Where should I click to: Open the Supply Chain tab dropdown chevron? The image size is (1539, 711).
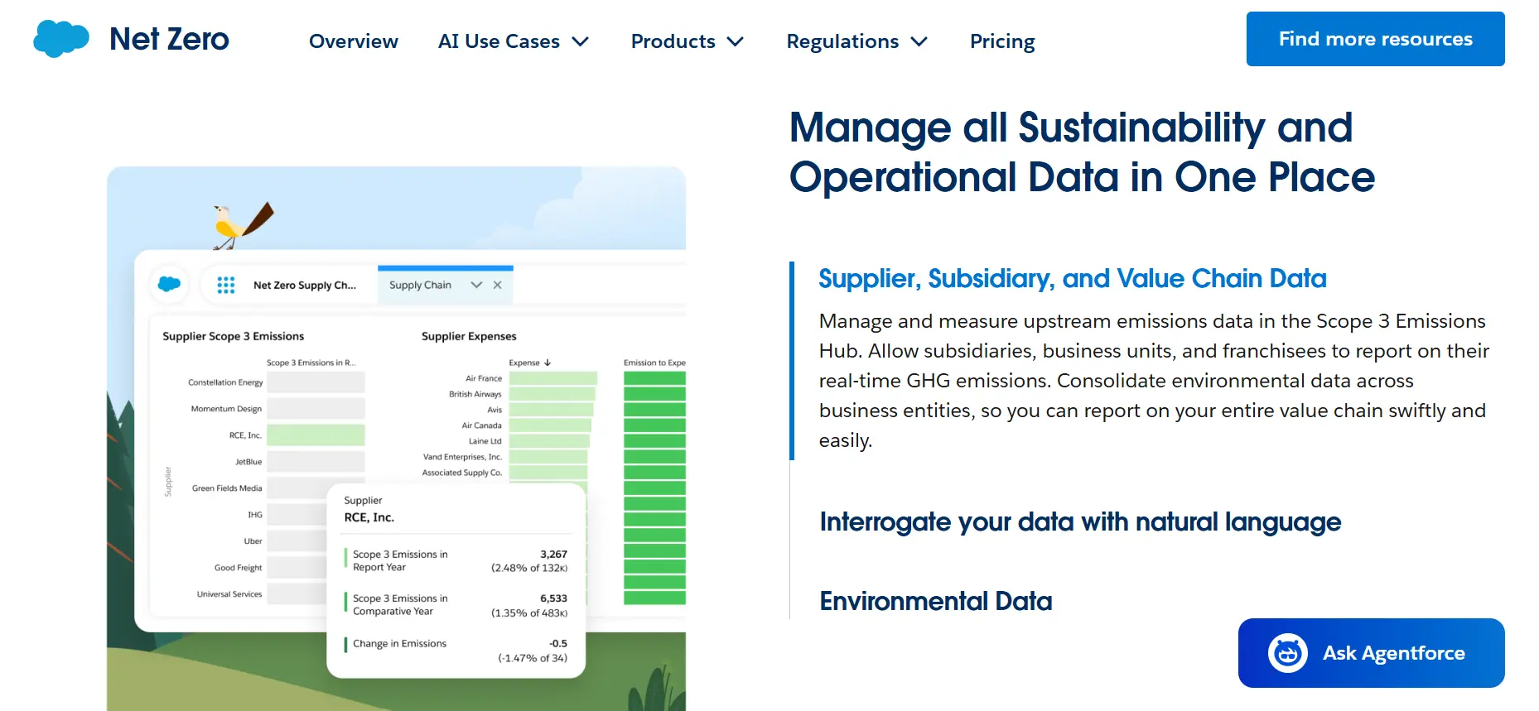pos(476,285)
